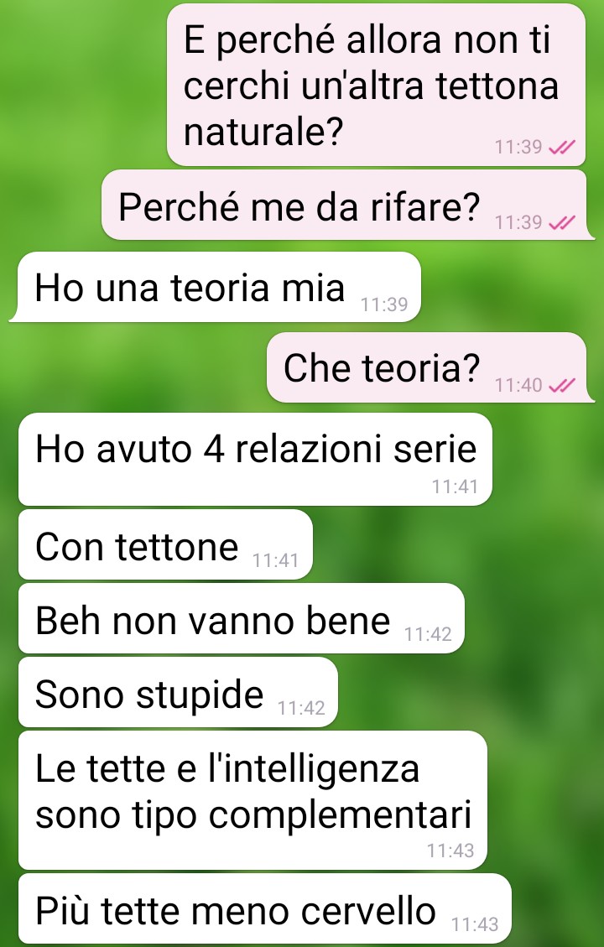Tap the 11:42 timestamp next to 'Sono stupide'
The width and height of the screenshot is (604, 947).
(x=301, y=708)
